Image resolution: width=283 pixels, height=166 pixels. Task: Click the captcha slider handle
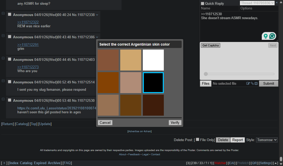(206, 74)
